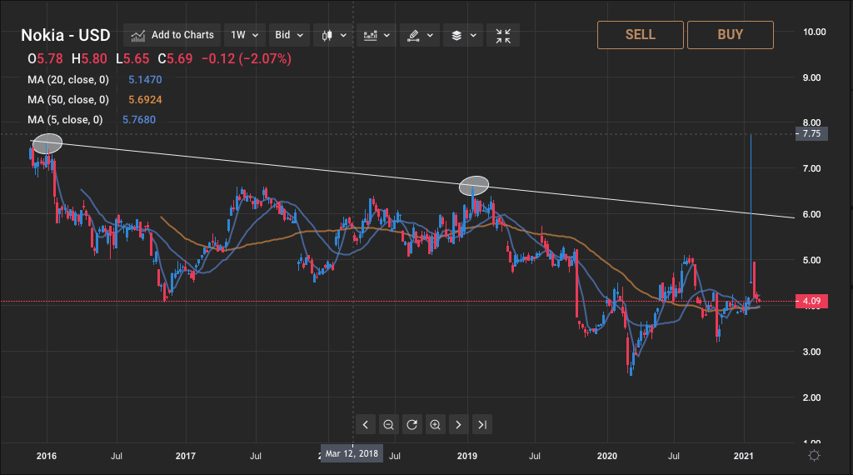Click the Mar 12, 2018 date marker

click(x=352, y=453)
